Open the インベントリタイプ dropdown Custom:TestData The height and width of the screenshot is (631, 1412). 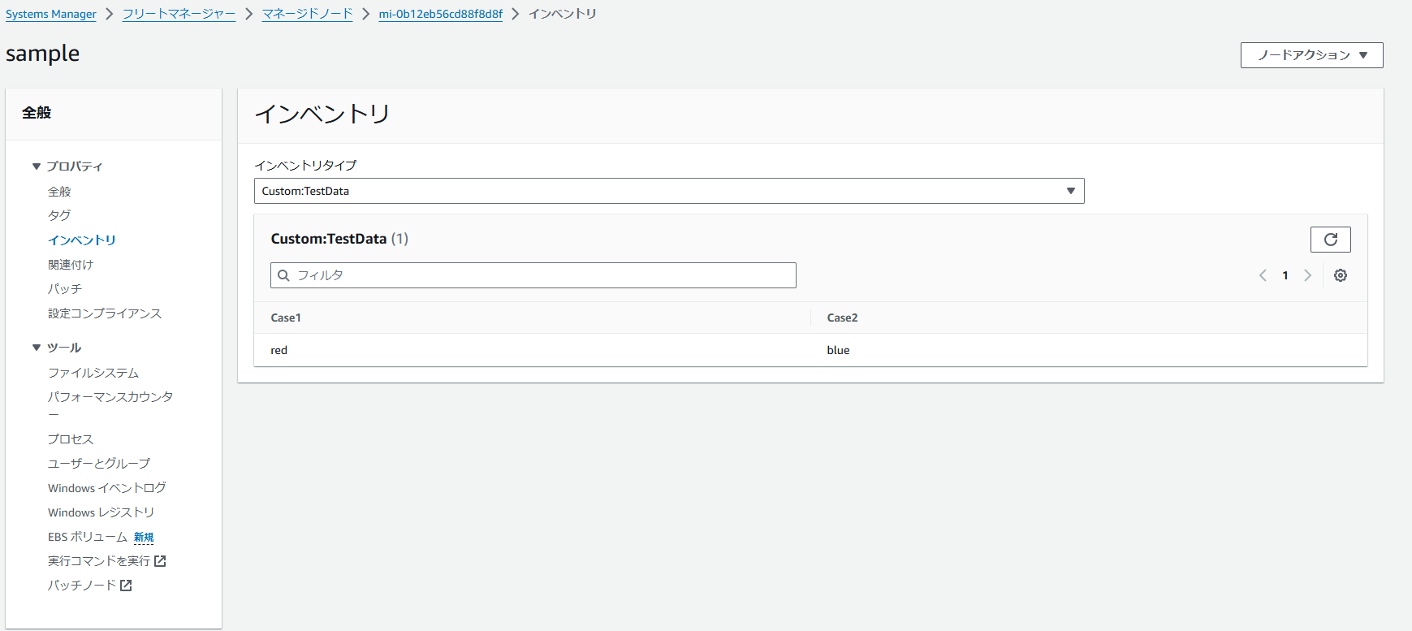[669, 191]
